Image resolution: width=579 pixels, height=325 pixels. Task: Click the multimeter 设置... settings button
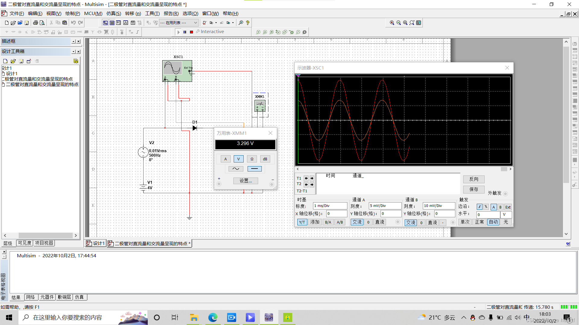coord(245,181)
